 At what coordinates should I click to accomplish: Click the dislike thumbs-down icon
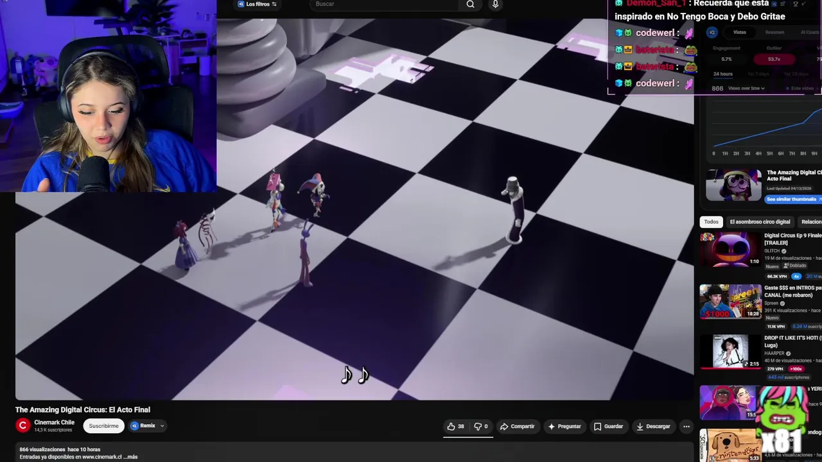tap(478, 426)
